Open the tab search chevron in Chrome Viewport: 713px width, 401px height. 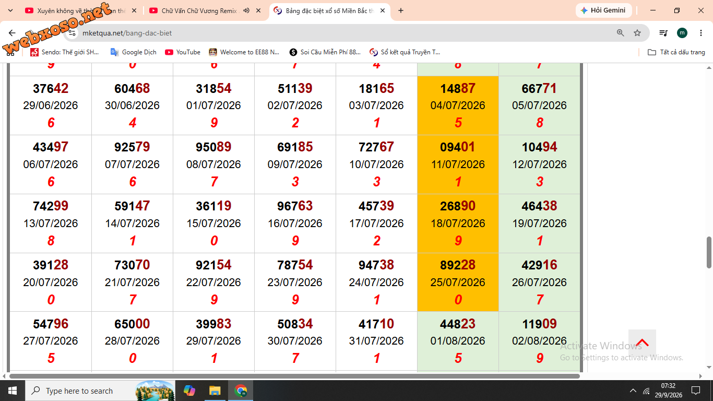tap(10, 10)
